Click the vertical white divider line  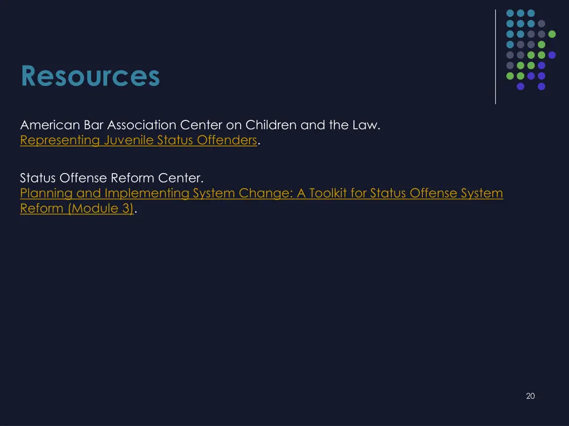tap(495, 55)
